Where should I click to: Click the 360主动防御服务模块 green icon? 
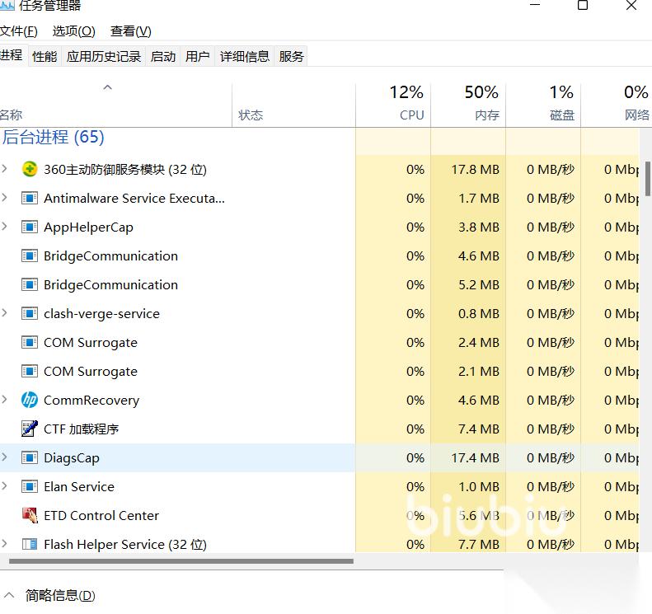pos(30,170)
